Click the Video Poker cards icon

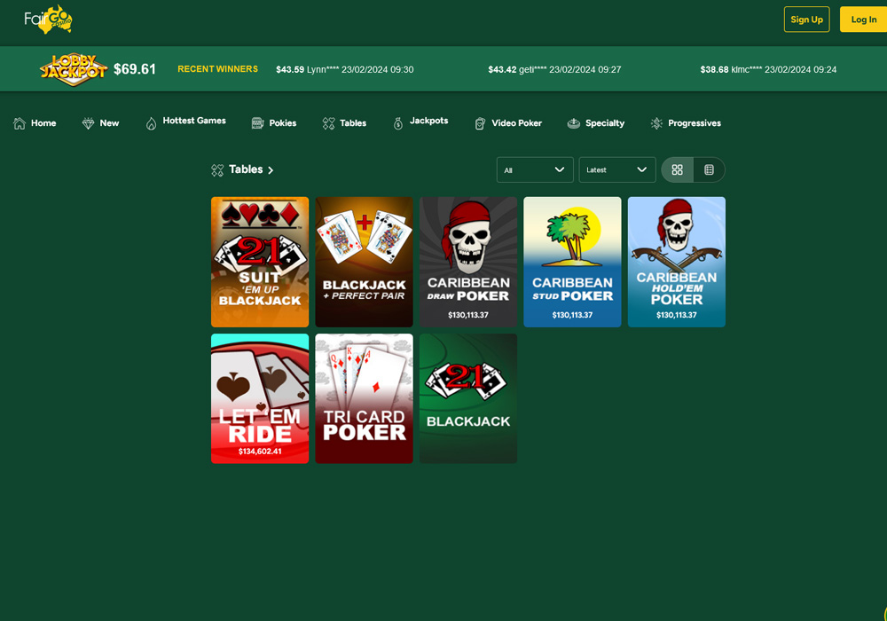(x=480, y=123)
